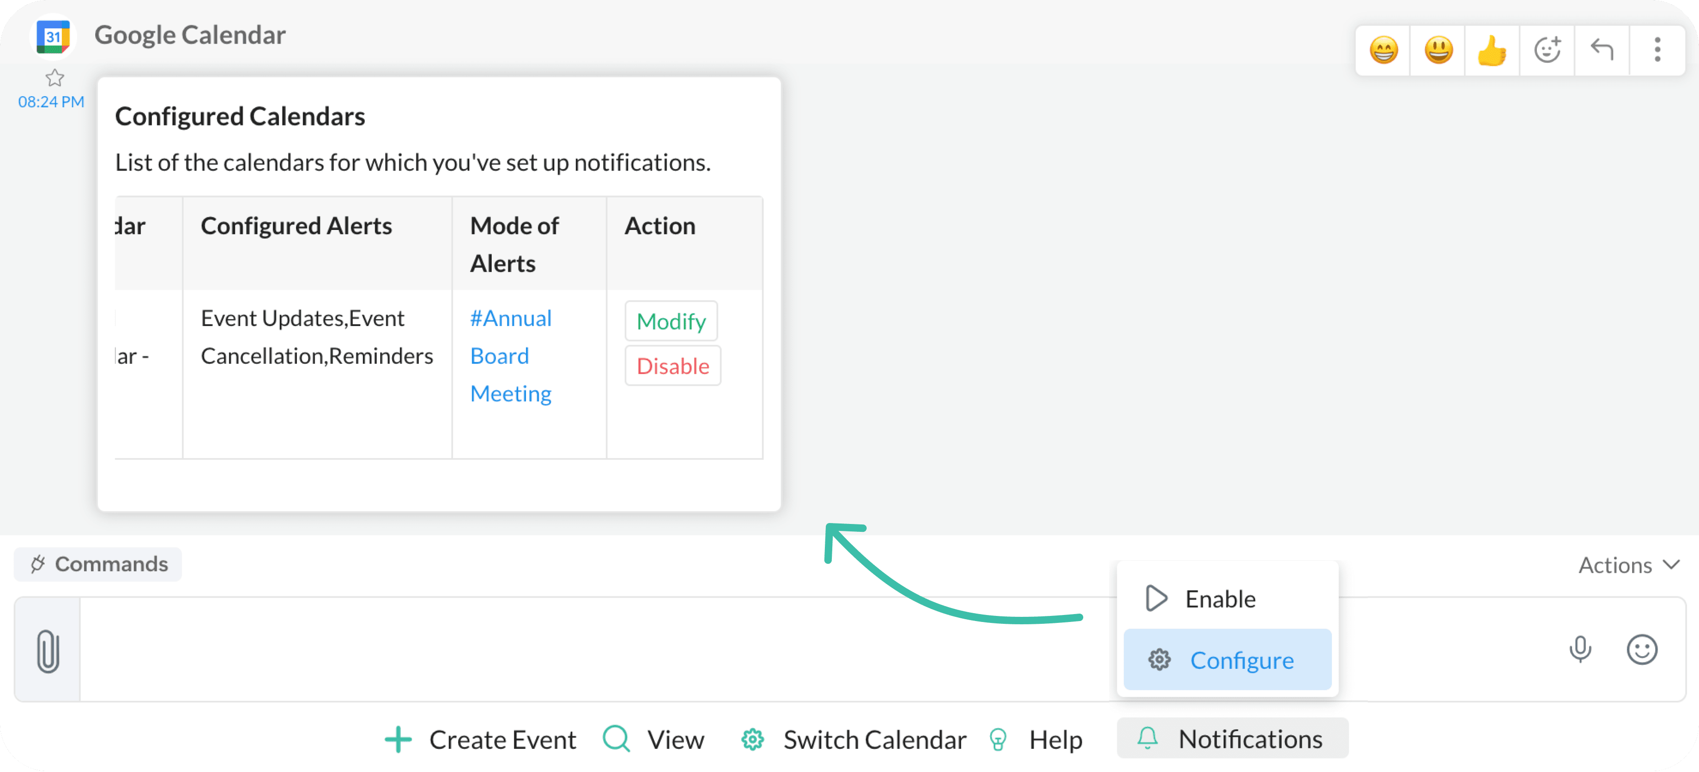React with the smiley face emoji
The height and width of the screenshot is (772, 1699).
[1438, 50]
